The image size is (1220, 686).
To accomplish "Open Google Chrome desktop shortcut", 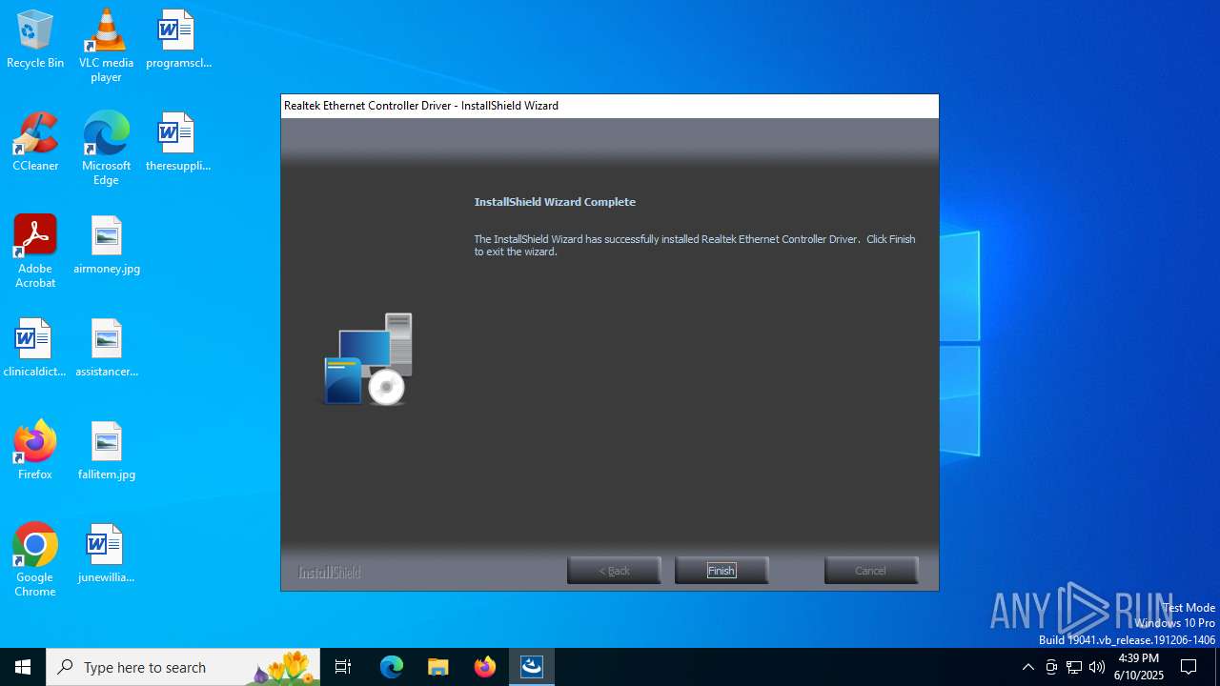I will click(35, 560).
